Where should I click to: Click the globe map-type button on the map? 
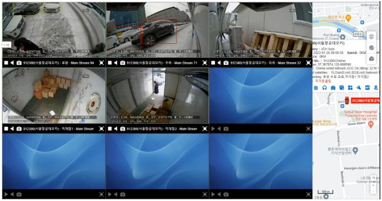click(372, 48)
